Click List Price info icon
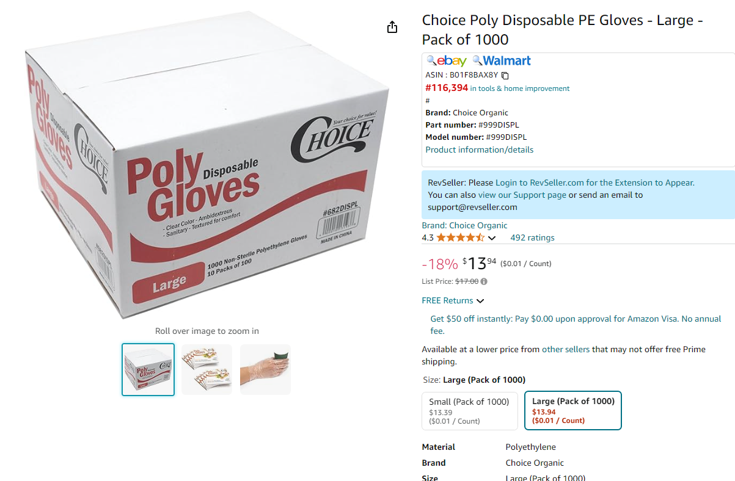The width and height of the screenshot is (735, 481). click(x=484, y=281)
